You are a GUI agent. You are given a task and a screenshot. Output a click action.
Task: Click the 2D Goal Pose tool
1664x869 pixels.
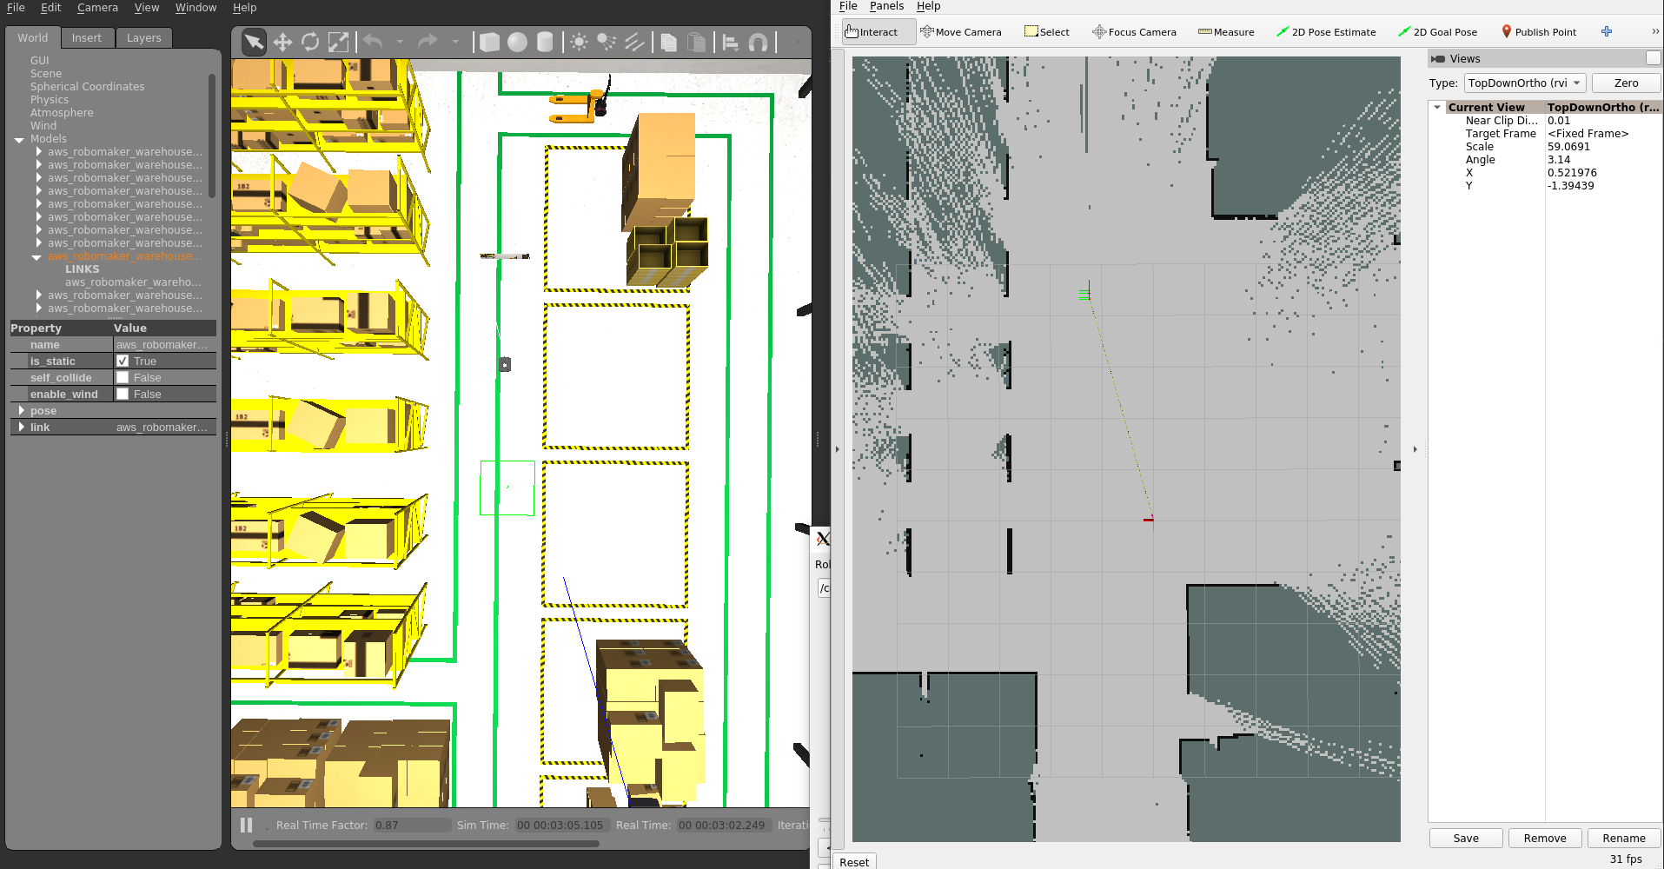click(1437, 32)
